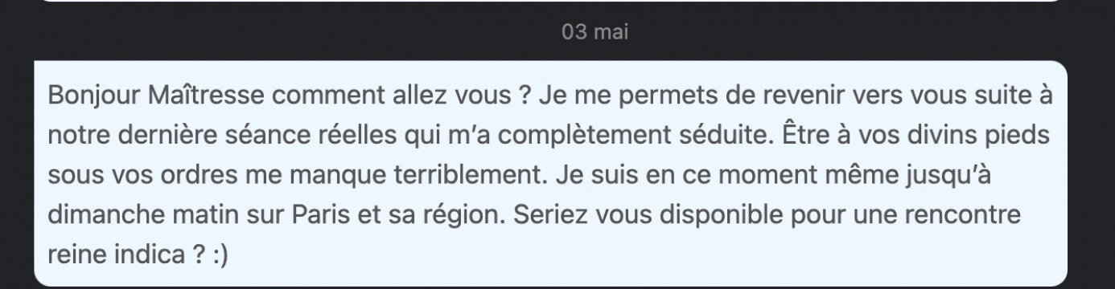Viewport: 1115px width, 289px height.
Task: Select the message beginning "Bonjour Maîtresse"
Action: click(x=551, y=173)
